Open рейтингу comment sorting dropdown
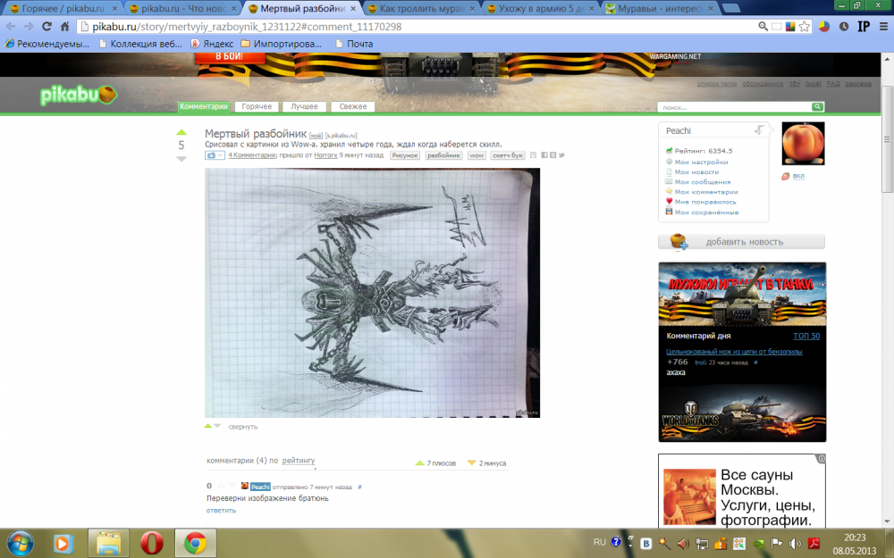This screenshot has height=558, width=894. point(299,461)
